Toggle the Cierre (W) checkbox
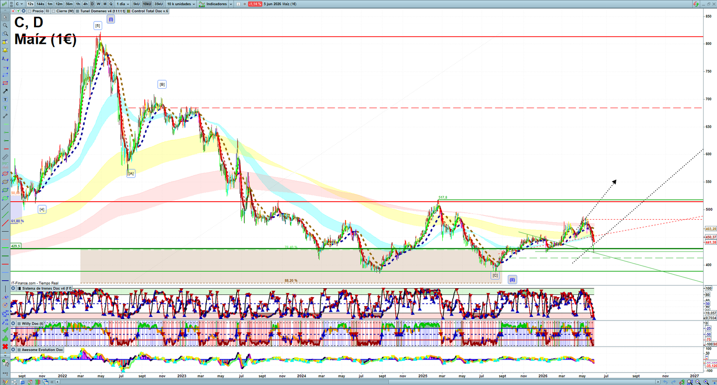The image size is (717, 385). point(53,11)
